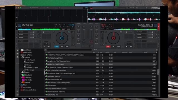Collapse the Lists & Advice tree node
The height and width of the screenshot is (100, 178).
pos(20,55)
